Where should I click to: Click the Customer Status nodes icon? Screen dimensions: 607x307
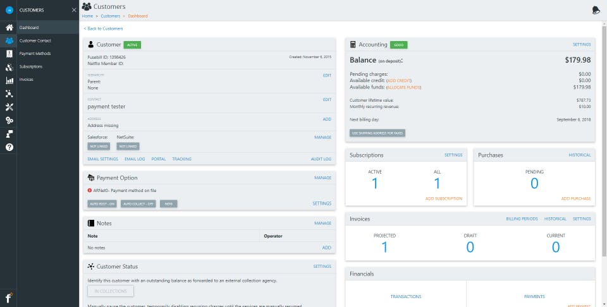[x=91, y=267]
